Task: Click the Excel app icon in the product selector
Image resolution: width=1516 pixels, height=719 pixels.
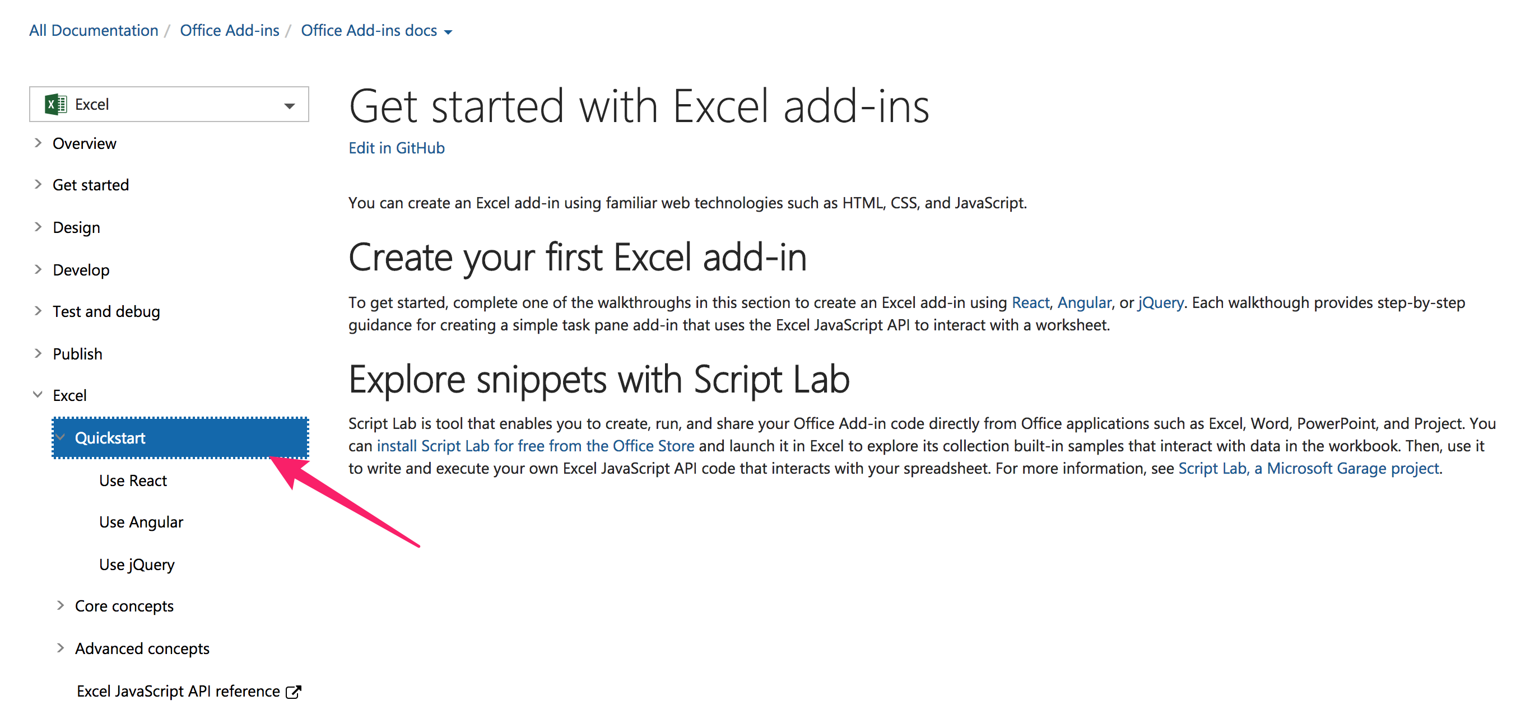Action: pos(55,104)
